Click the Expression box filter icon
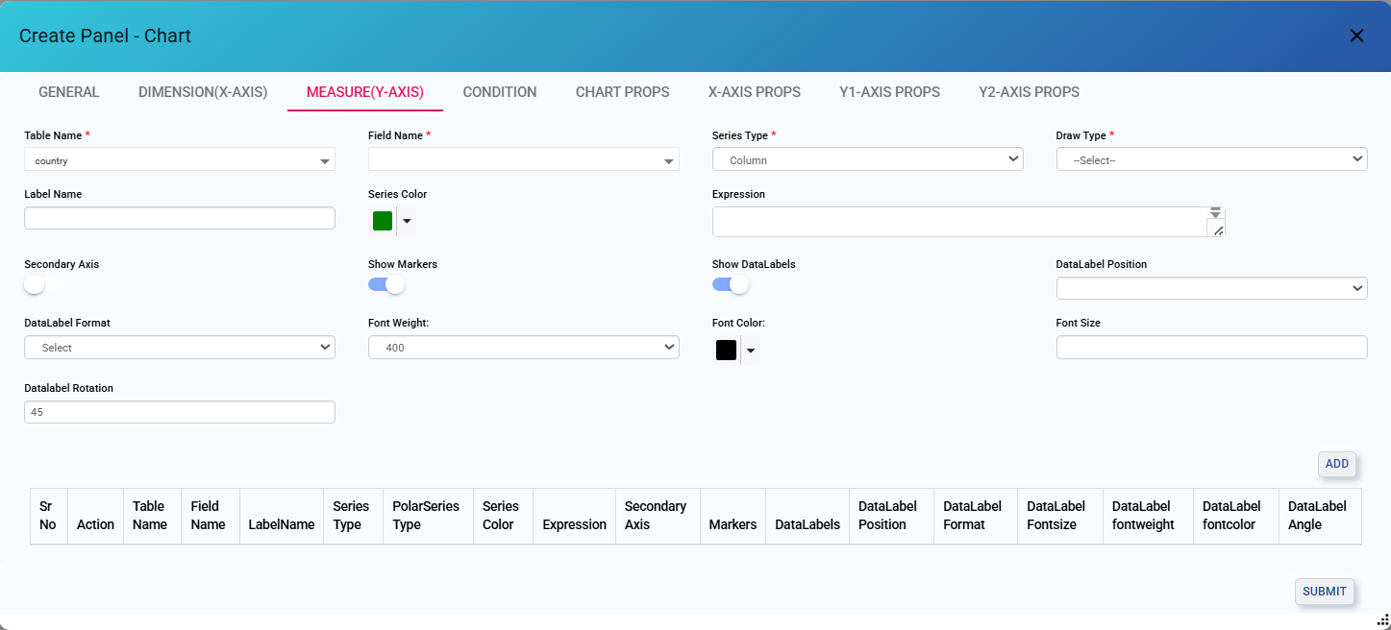1391x630 pixels. (x=1215, y=211)
